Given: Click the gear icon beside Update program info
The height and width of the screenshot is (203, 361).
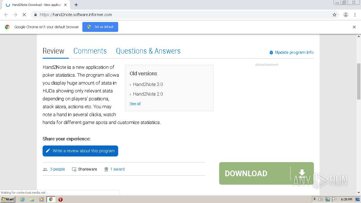Looking at the screenshot, I should click(x=271, y=52).
